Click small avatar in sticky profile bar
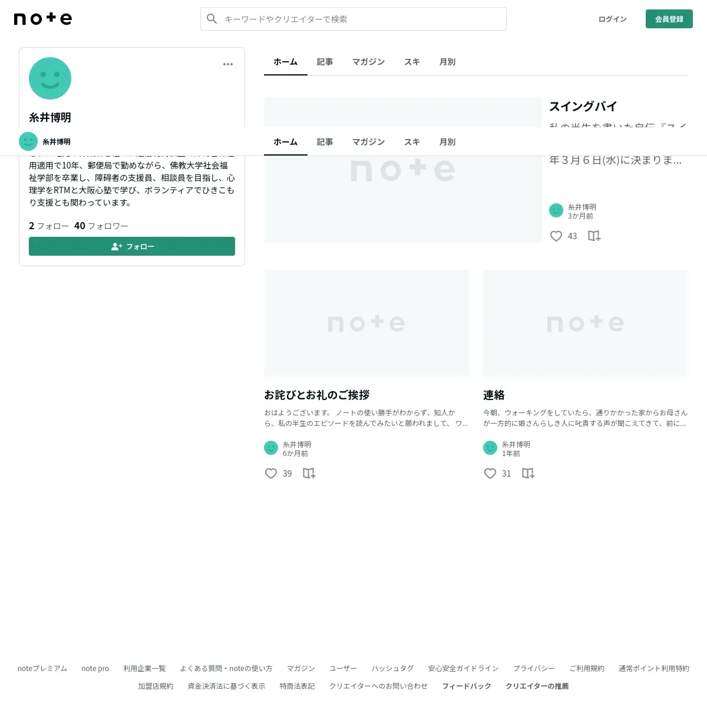 point(28,141)
